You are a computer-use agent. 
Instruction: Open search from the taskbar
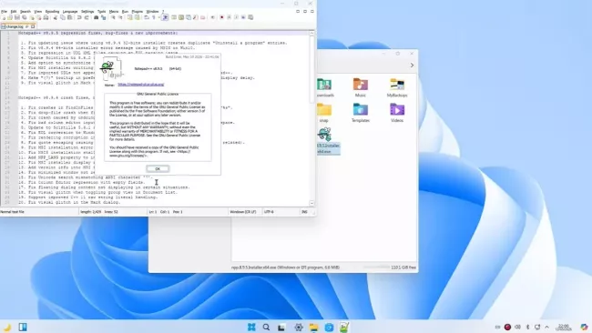click(x=266, y=327)
